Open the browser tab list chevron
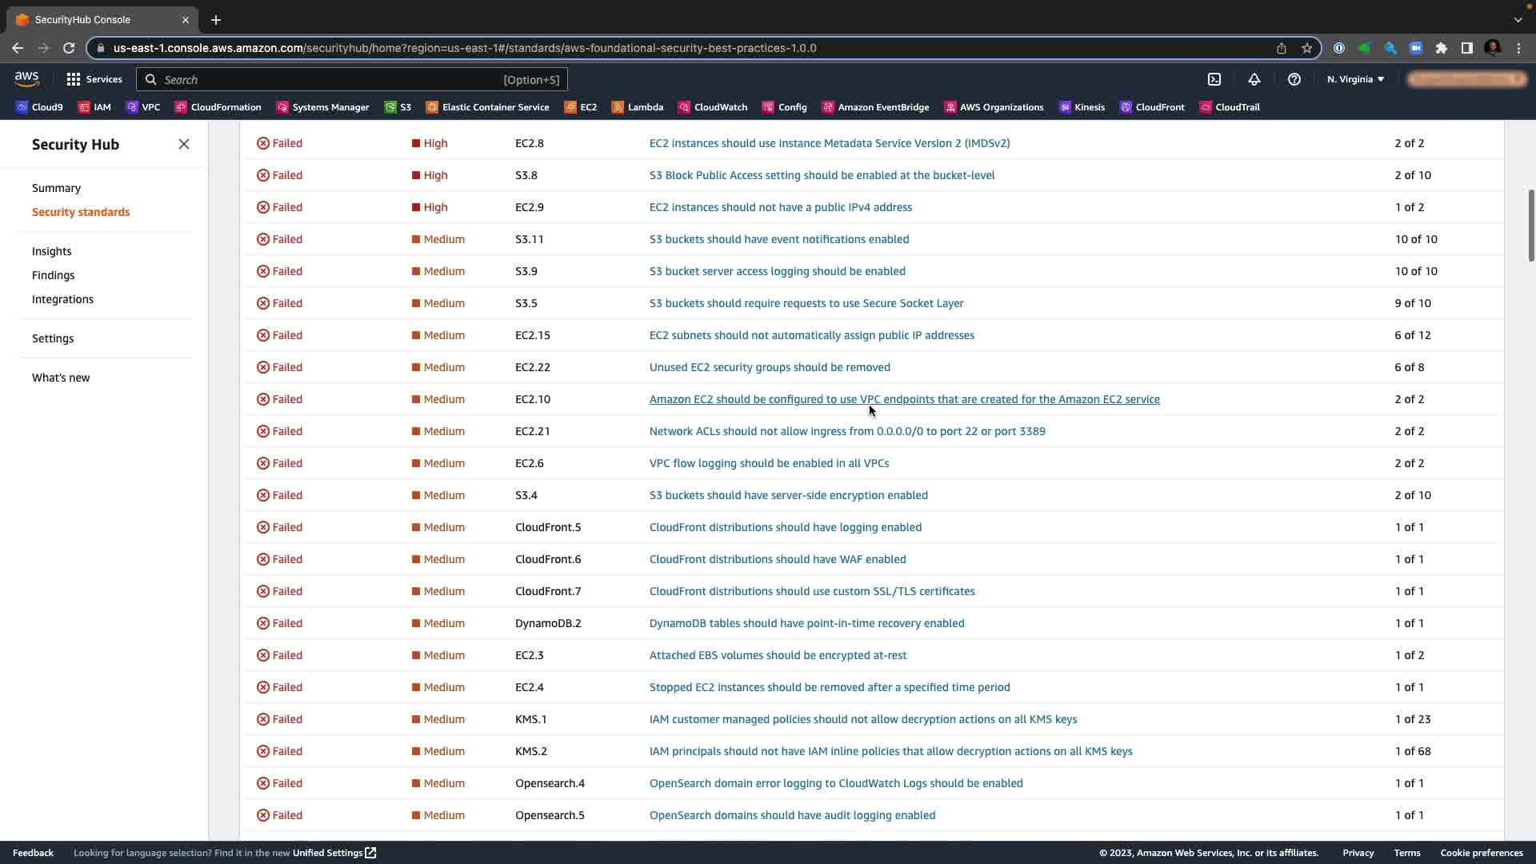 click(x=1518, y=19)
